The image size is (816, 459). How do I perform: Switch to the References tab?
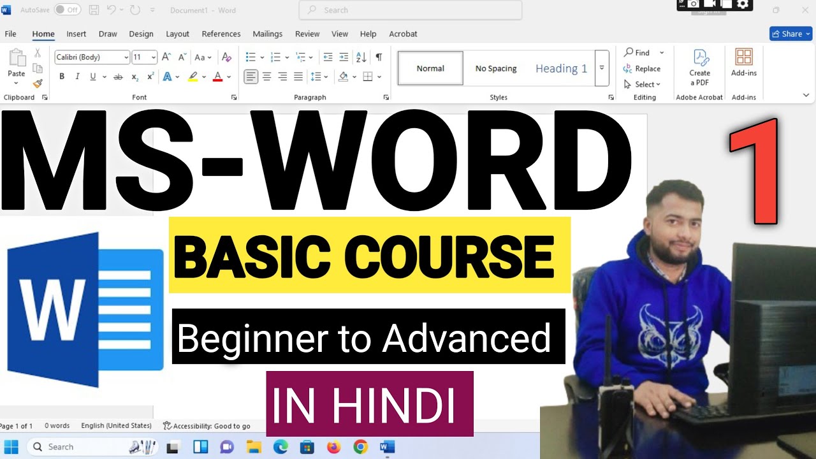221,34
